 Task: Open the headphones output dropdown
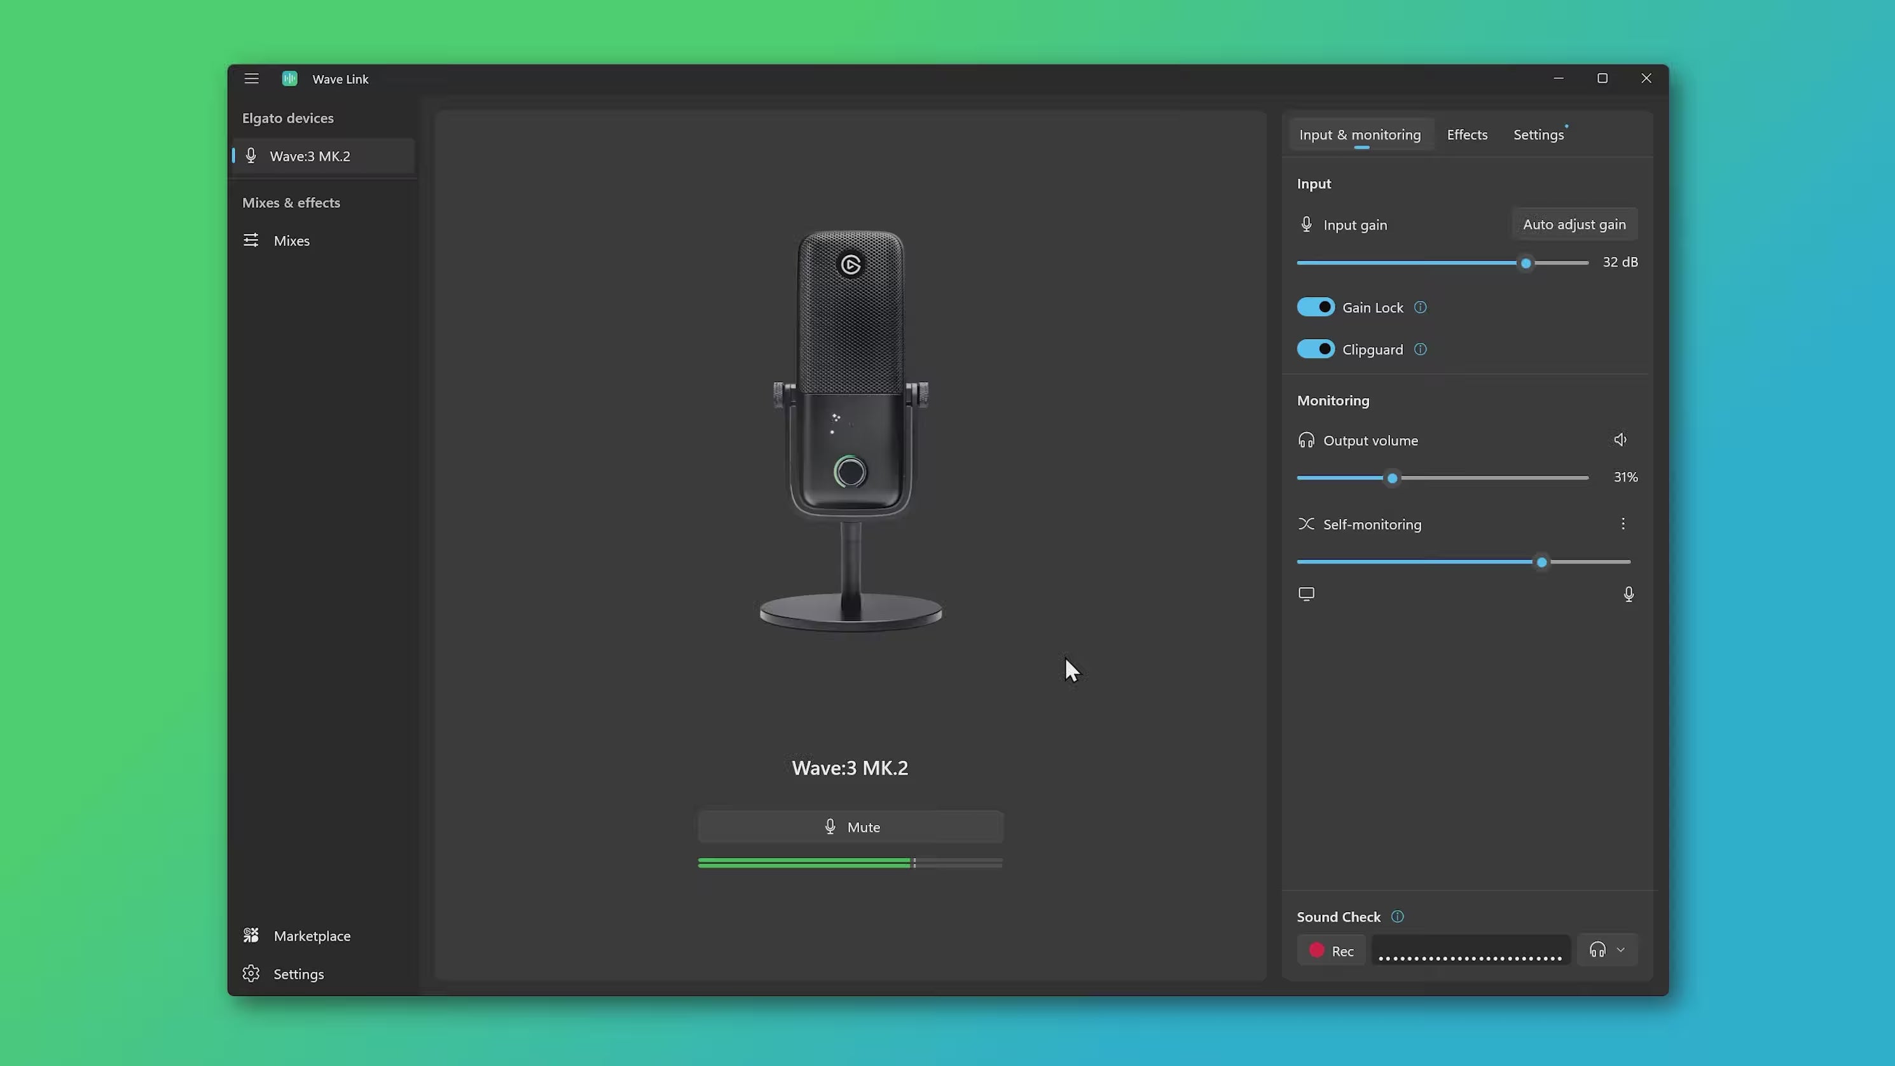pos(1608,950)
